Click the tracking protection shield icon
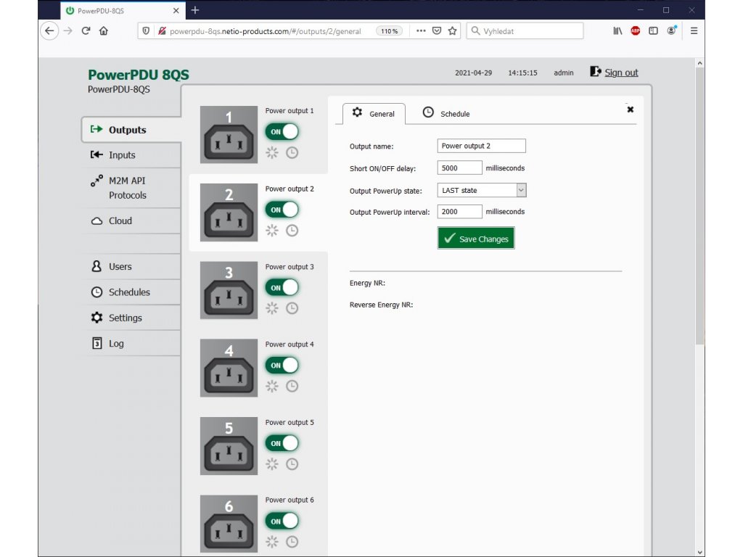743x557 pixels. (146, 30)
